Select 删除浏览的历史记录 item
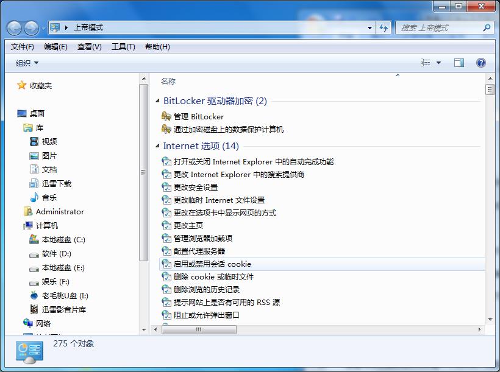This screenshot has width=500, height=372. [x=206, y=290]
